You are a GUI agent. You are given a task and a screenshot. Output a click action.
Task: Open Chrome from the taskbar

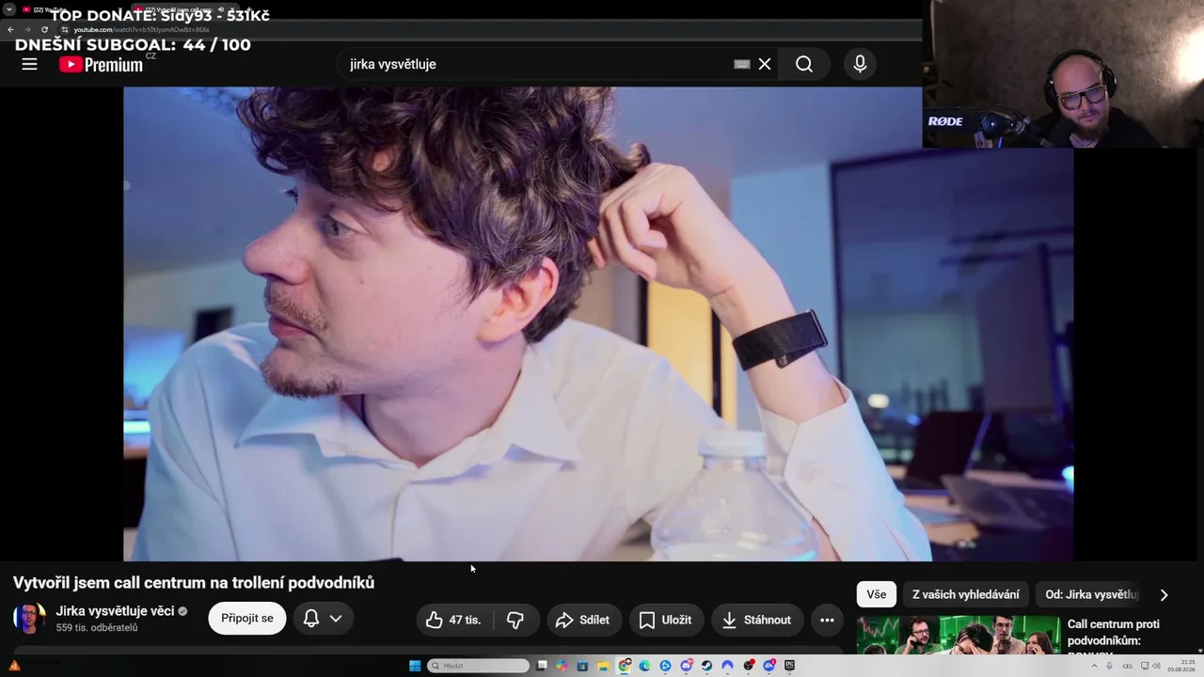pyautogui.click(x=624, y=666)
